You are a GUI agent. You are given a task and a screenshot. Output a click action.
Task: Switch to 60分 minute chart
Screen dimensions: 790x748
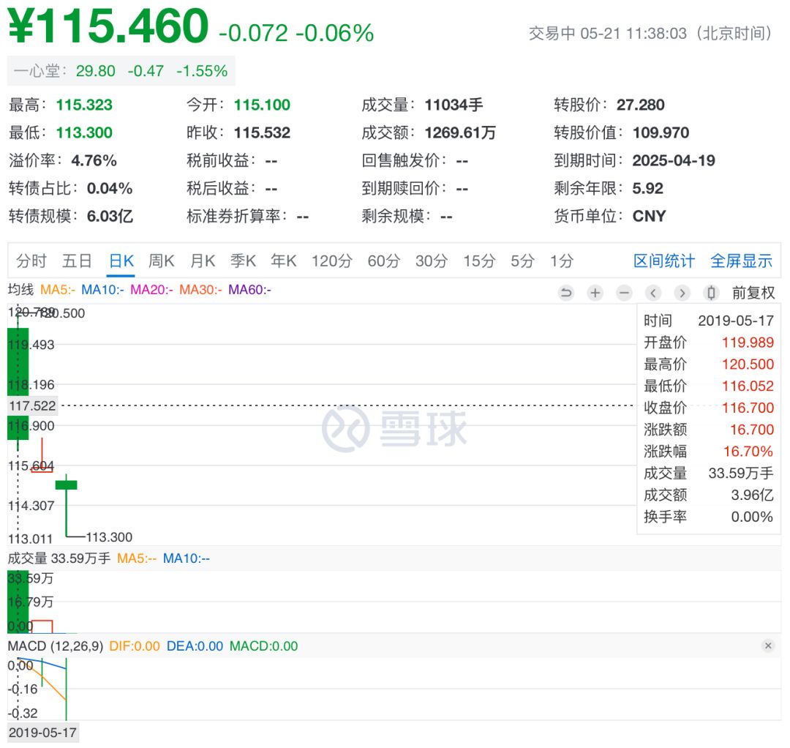pos(383,261)
